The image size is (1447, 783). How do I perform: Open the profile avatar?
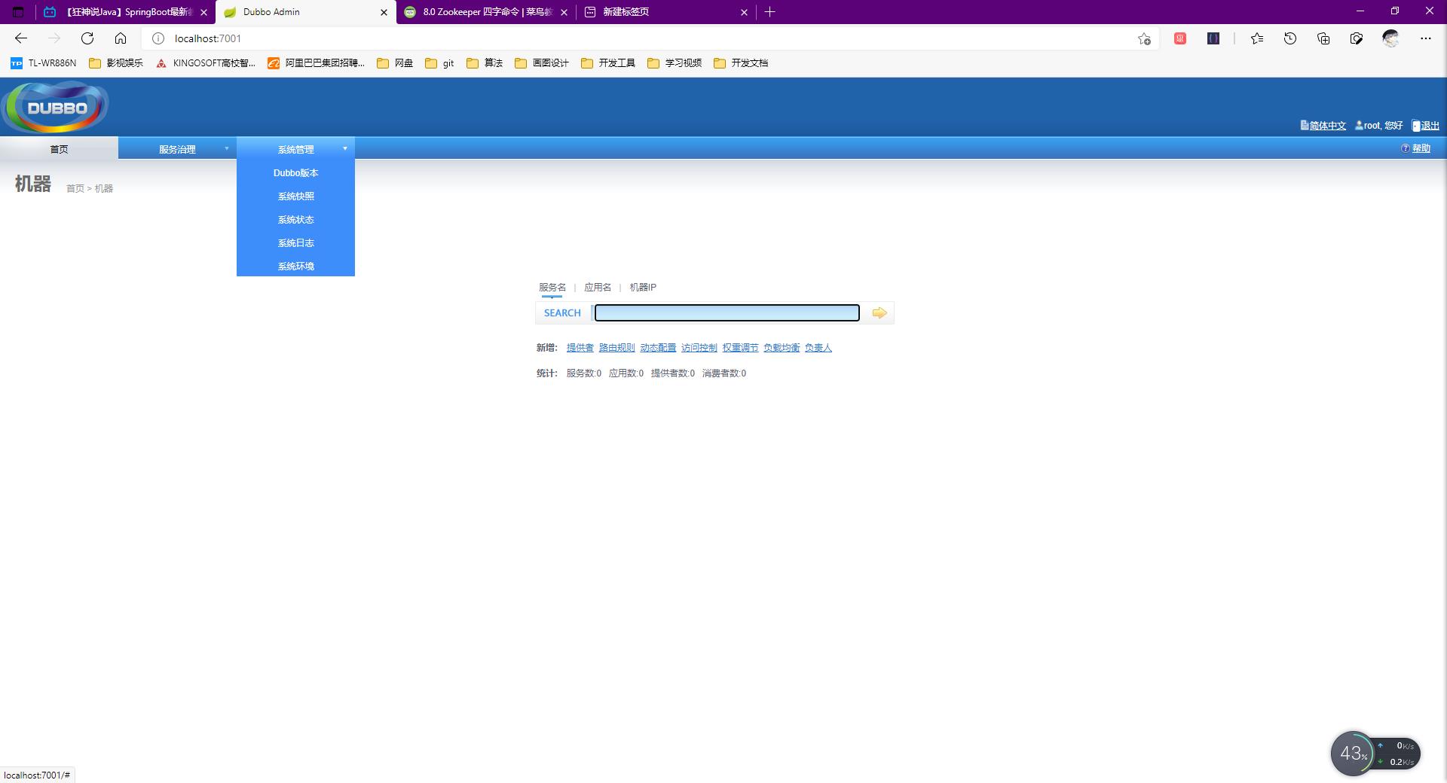click(1390, 38)
